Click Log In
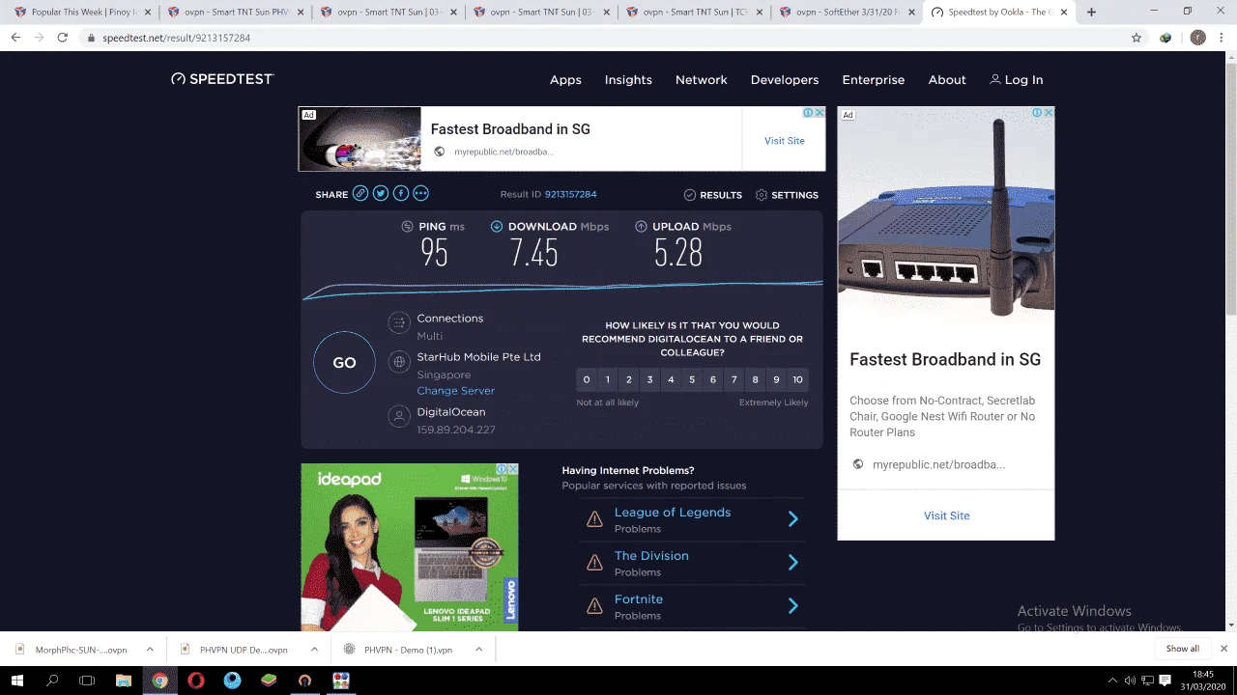 [x=1016, y=80]
